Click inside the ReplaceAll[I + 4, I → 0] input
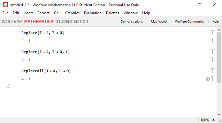Image resolution: width=222 pixels, height=123 pixels. click(x=46, y=71)
